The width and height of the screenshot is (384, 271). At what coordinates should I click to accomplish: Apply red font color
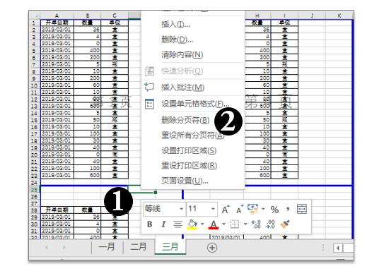214,224
